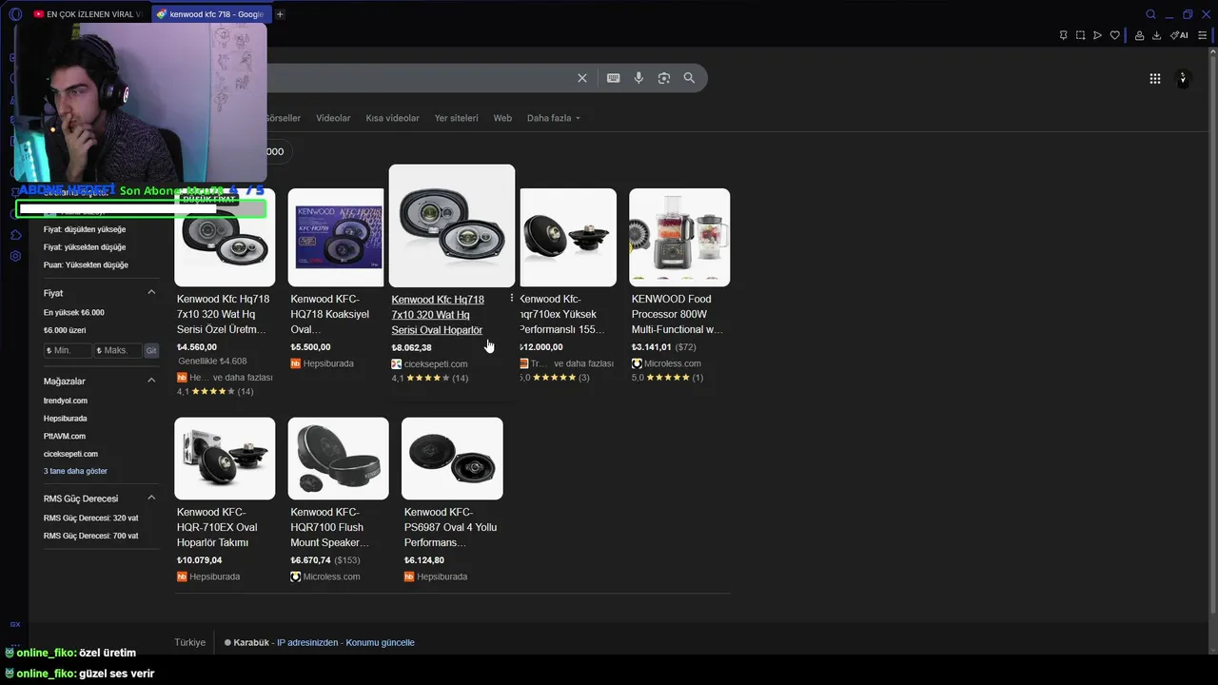Viewport: 1218px width, 685px height.
Task: Filter price by ₺6.000 üzeri
Action: point(65,330)
